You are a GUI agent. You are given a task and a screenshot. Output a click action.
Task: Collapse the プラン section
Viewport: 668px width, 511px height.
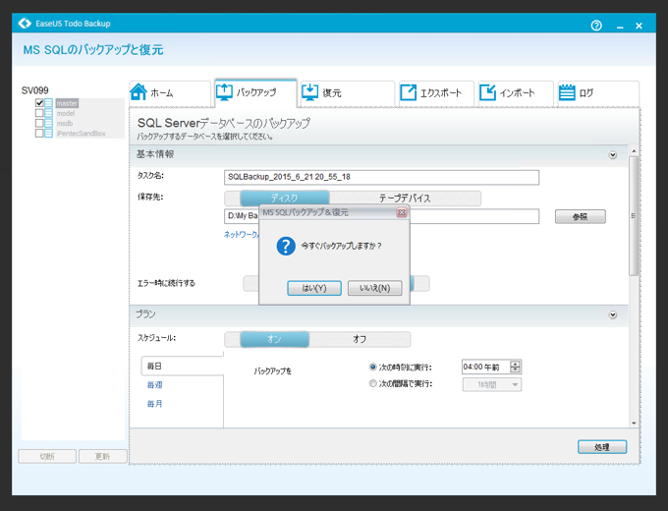pyautogui.click(x=613, y=315)
